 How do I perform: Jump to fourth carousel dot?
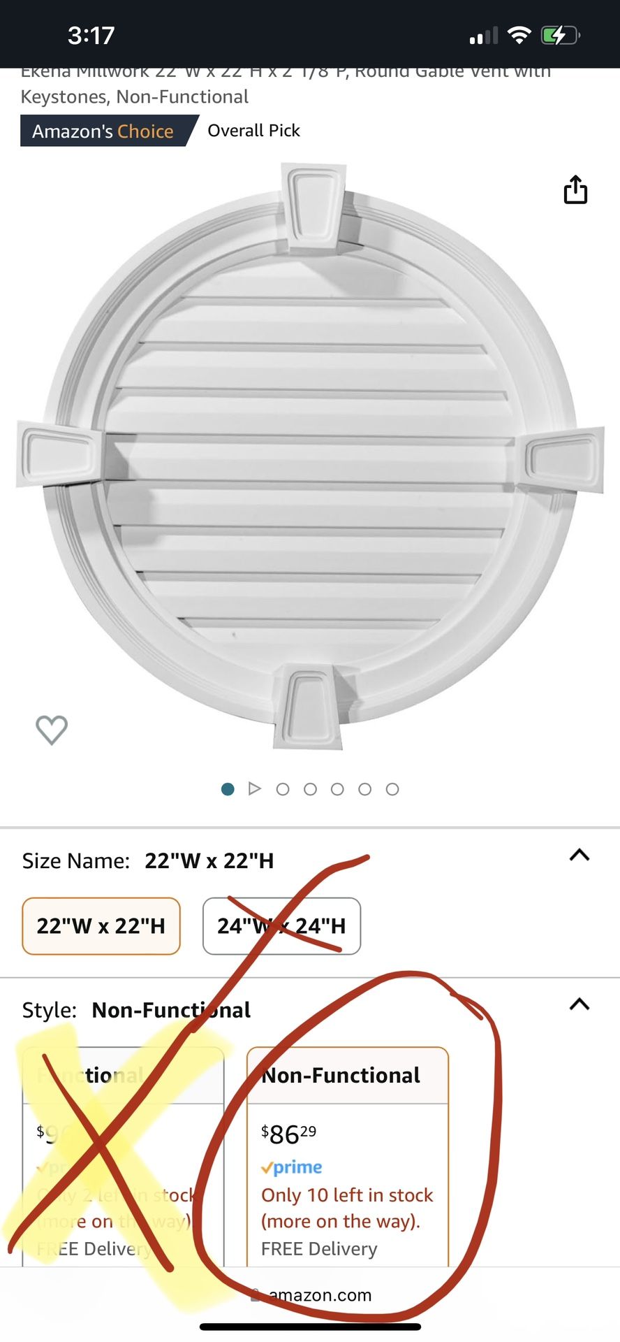310,789
